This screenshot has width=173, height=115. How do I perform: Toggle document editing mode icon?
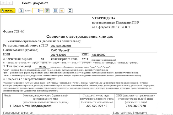pos(47,11)
